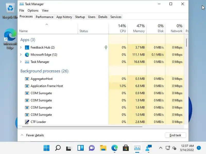Toggle sort arrow above the Name column
206x154 pixels.
pos(47,24)
